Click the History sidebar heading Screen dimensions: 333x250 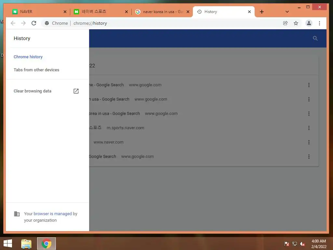pyautogui.click(x=22, y=38)
